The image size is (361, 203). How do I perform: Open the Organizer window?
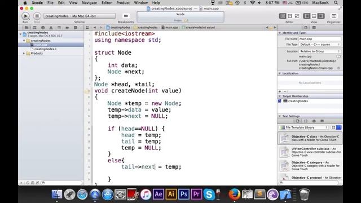coord(333,16)
